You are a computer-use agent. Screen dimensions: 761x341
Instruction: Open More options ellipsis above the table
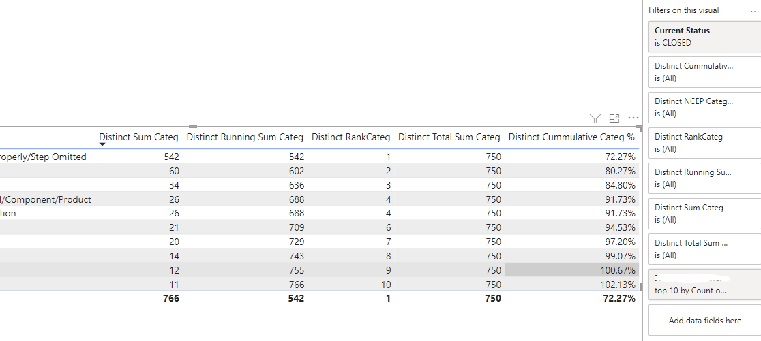tap(633, 118)
